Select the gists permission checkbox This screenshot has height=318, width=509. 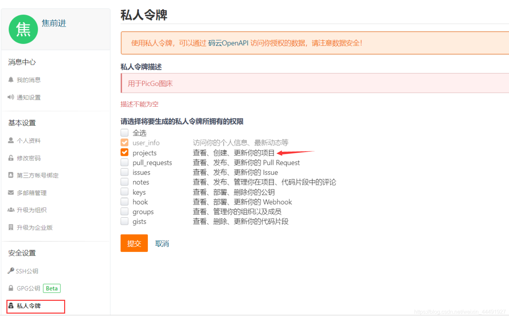pyautogui.click(x=125, y=221)
